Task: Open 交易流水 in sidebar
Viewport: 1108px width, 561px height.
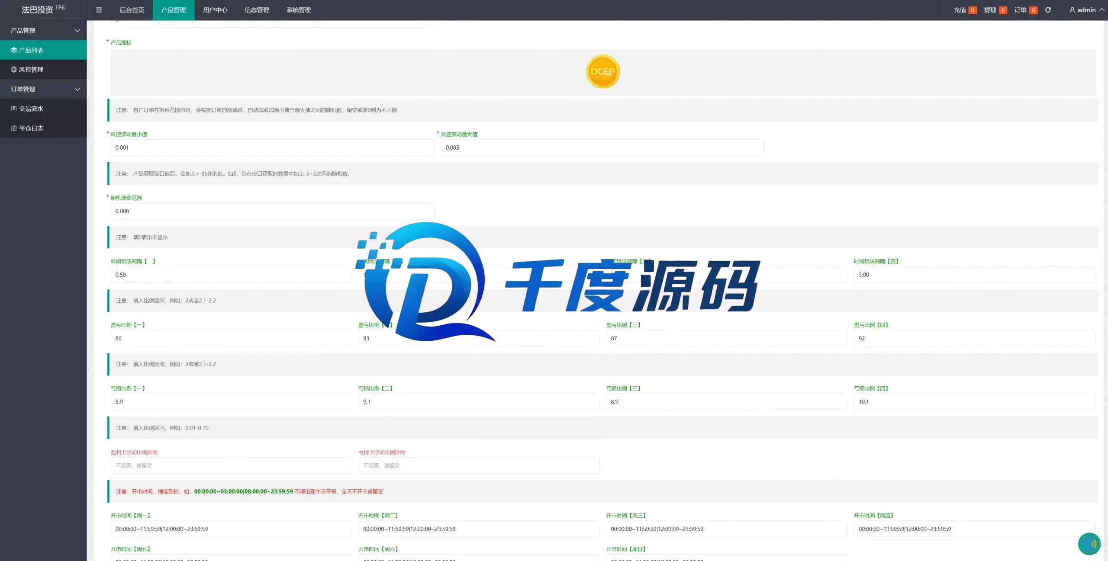Action: (43, 109)
